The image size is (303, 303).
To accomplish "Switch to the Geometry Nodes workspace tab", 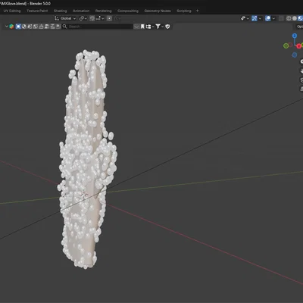I will pyautogui.click(x=158, y=11).
